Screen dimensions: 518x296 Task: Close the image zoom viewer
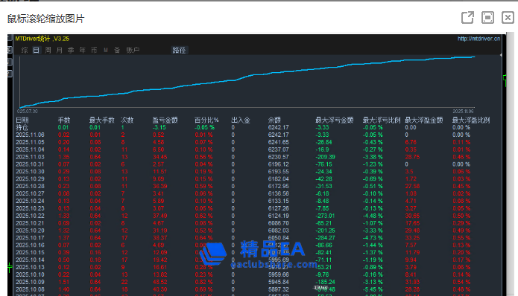(508, 17)
